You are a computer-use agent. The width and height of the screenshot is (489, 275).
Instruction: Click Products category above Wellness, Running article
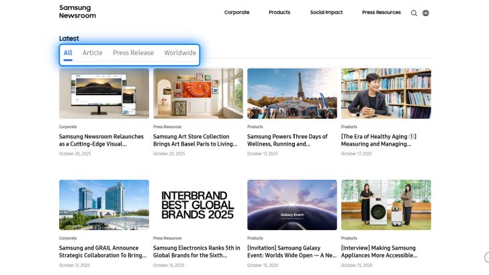[x=255, y=127]
